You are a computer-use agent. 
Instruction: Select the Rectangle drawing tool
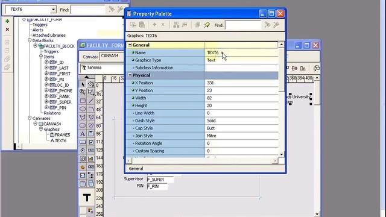pyautogui.click(x=83, y=101)
